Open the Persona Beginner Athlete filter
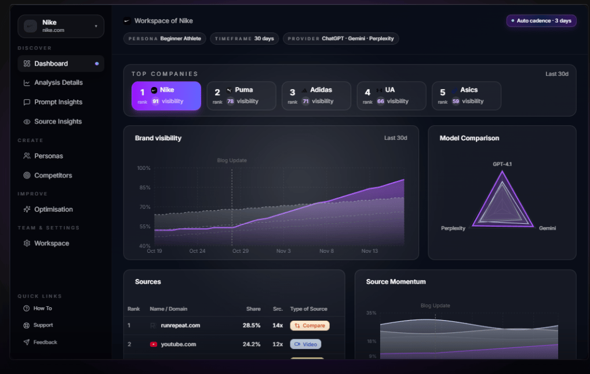Viewport: 590px width, 374px height. (165, 38)
